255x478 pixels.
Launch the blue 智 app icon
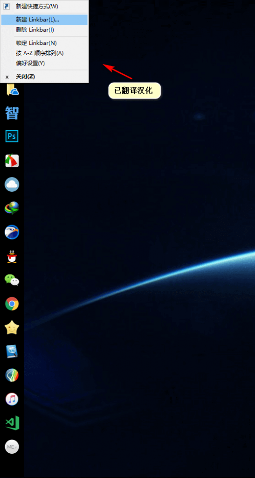(12, 113)
